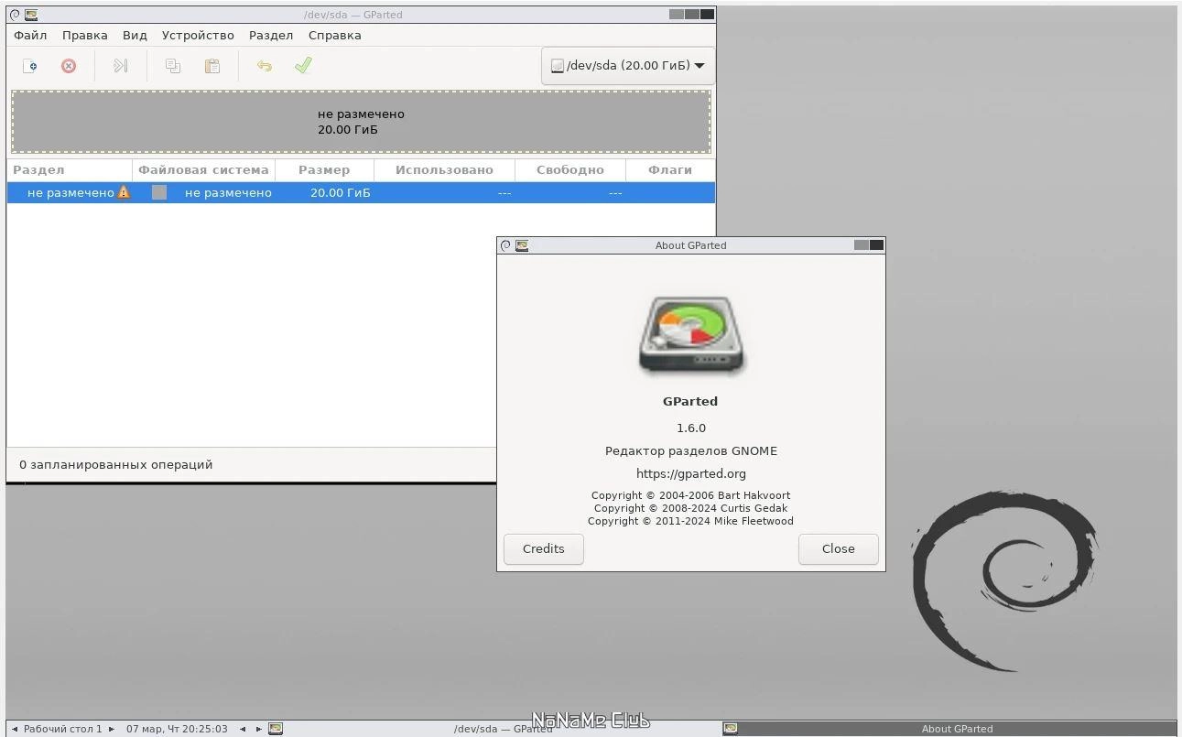
Task: Click the warning icon on the unallocated row
Action: [x=124, y=192]
